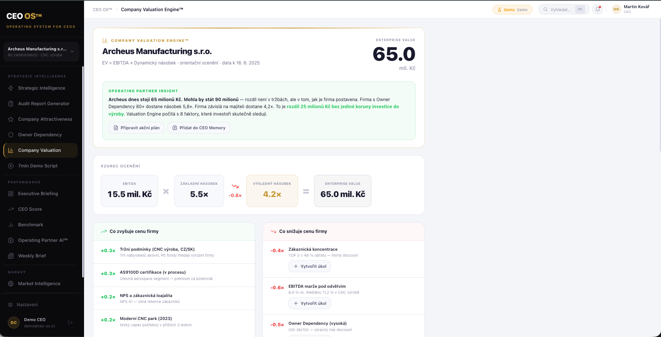
Task: Click the Strategic Intelligence lightning icon
Action: pos(11,88)
